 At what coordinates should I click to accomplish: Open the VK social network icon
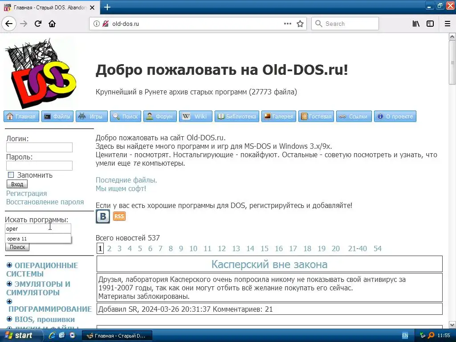[x=103, y=216]
